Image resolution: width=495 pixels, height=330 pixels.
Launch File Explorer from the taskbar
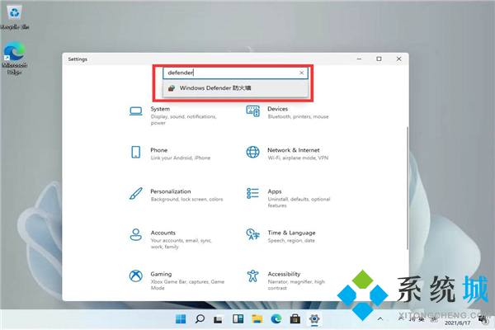pyautogui.click(x=257, y=319)
